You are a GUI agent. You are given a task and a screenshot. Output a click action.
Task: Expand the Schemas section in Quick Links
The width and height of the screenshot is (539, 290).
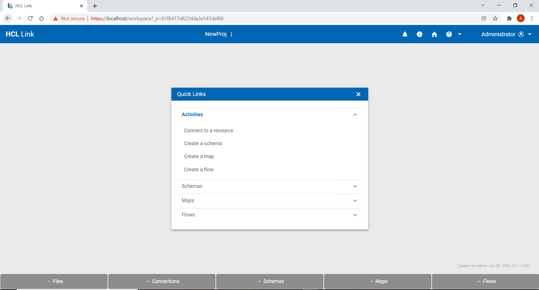tap(355, 186)
